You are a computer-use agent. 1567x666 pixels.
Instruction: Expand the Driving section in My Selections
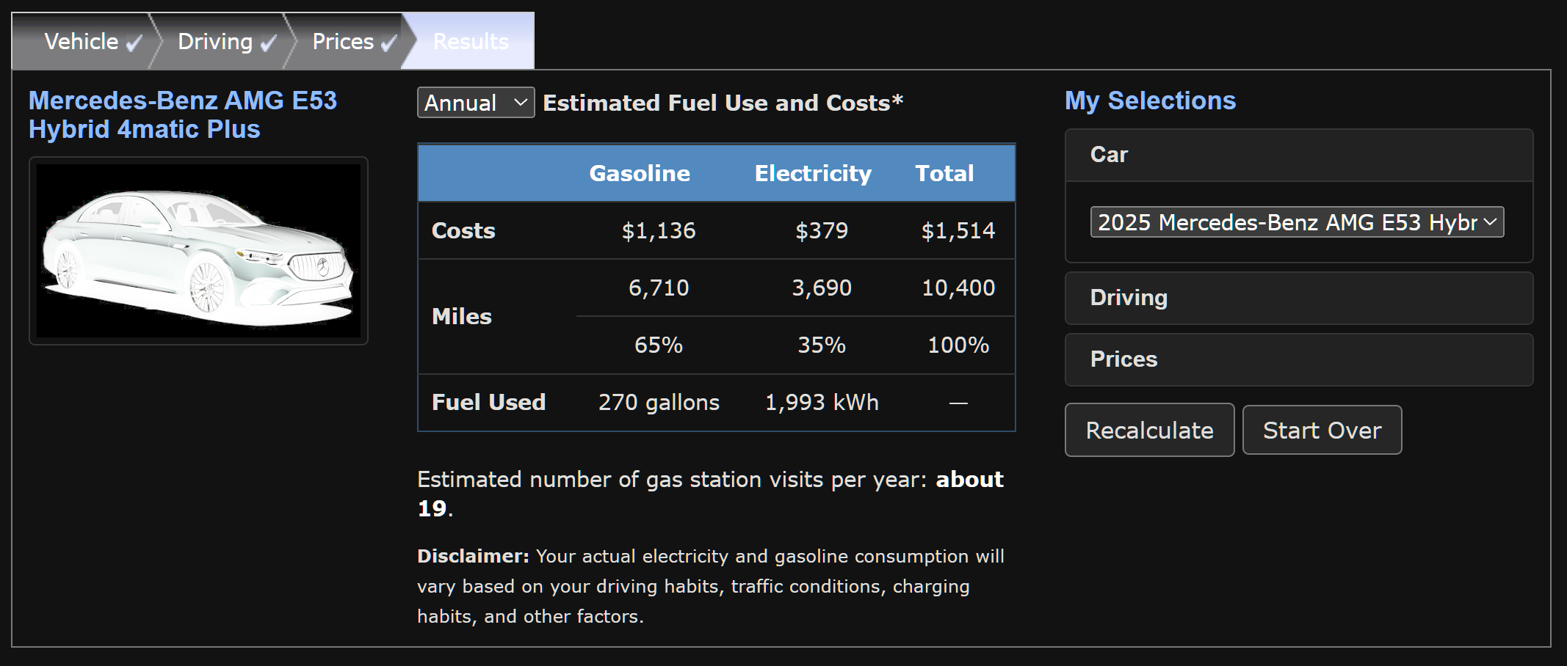1299,298
